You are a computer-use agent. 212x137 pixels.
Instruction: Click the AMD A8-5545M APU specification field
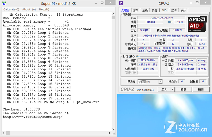point(172,36)
